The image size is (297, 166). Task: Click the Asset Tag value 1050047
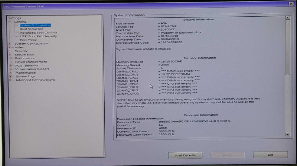click(x=167, y=30)
